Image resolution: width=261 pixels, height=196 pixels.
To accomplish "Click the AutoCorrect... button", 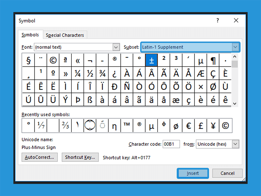I will [x=39, y=157].
